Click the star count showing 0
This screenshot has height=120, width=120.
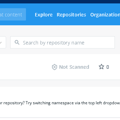pos(108,67)
